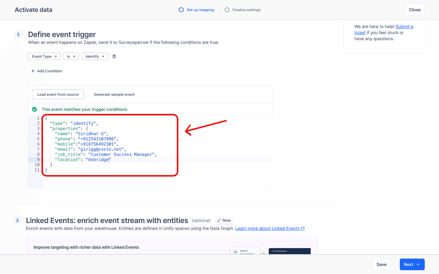Click the Close button
439x274 pixels.
point(415,10)
